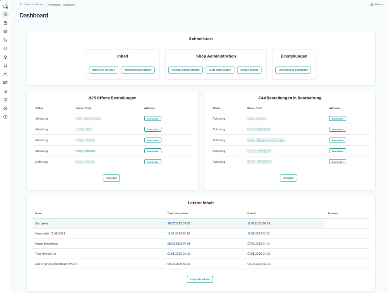This screenshot has height=293, width=388.
Task: Click Bearbeiten for the Lieferung order
Action: coord(153,162)
